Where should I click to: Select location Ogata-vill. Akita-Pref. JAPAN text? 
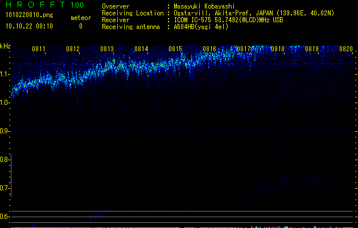click(254, 13)
